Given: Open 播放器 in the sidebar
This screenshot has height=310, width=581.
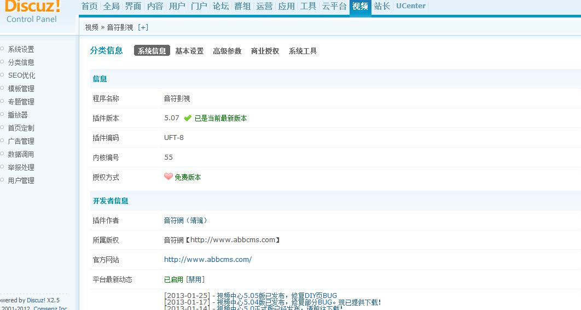Looking at the screenshot, I should [18, 115].
